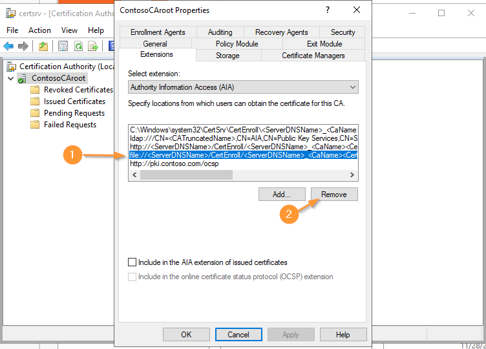The image size is (486, 349).
Task: Click the Remove button
Action: pos(334,195)
